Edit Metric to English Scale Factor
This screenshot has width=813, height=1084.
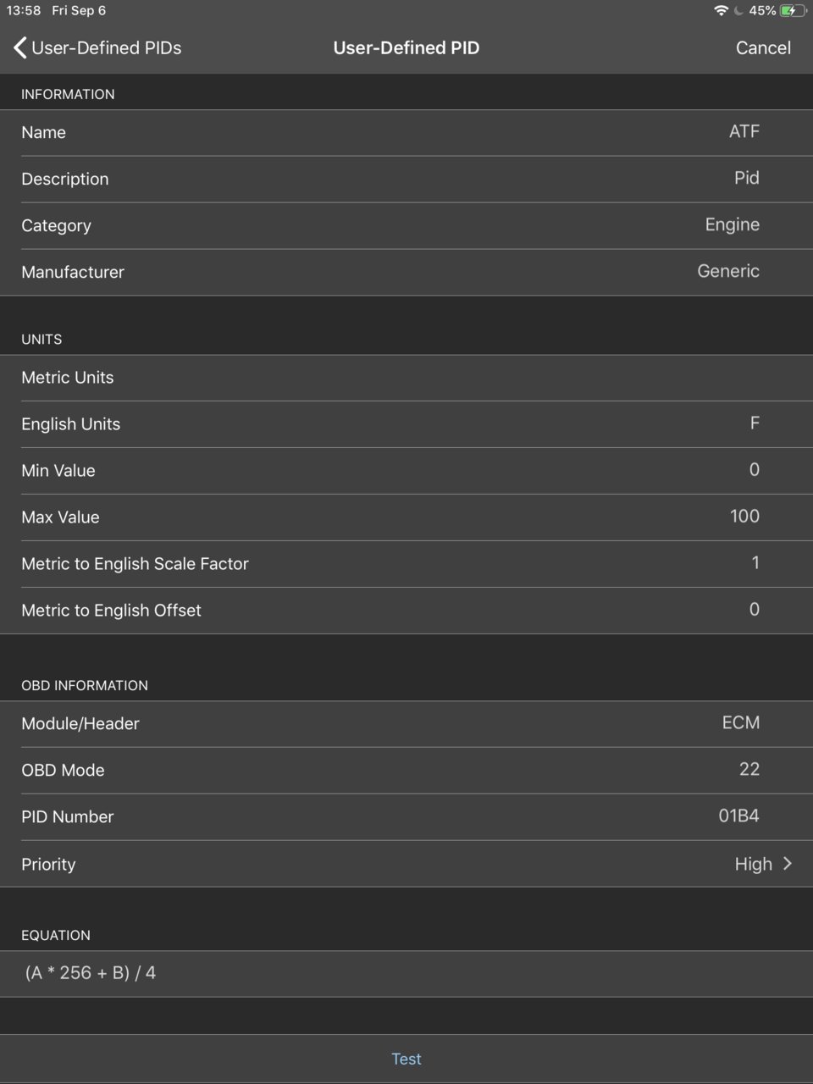pyautogui.click(x=406, y=564)
